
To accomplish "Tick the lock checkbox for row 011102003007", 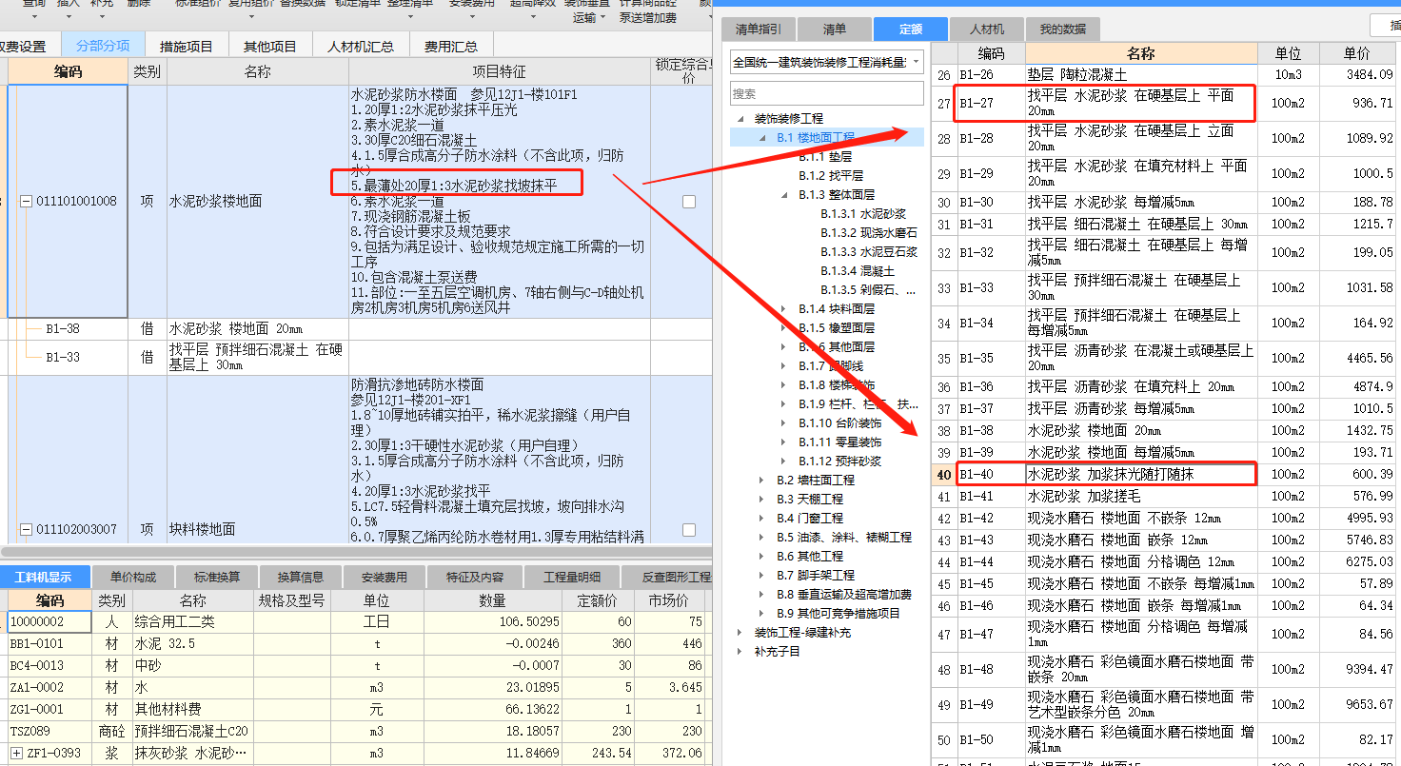I will point(689,529).
